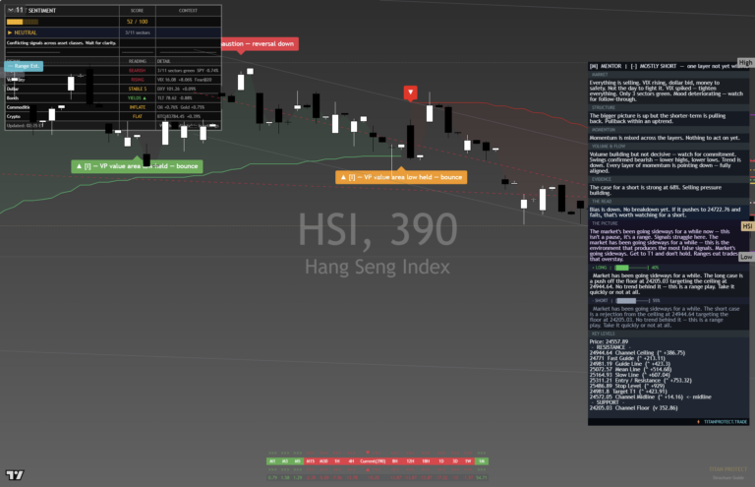
Task: Click the 54.71 value under 1M
Action: [482, 478]
